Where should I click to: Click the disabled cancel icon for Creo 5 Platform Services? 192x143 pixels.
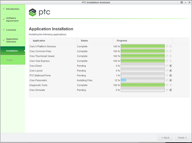(x=170, y=46)
